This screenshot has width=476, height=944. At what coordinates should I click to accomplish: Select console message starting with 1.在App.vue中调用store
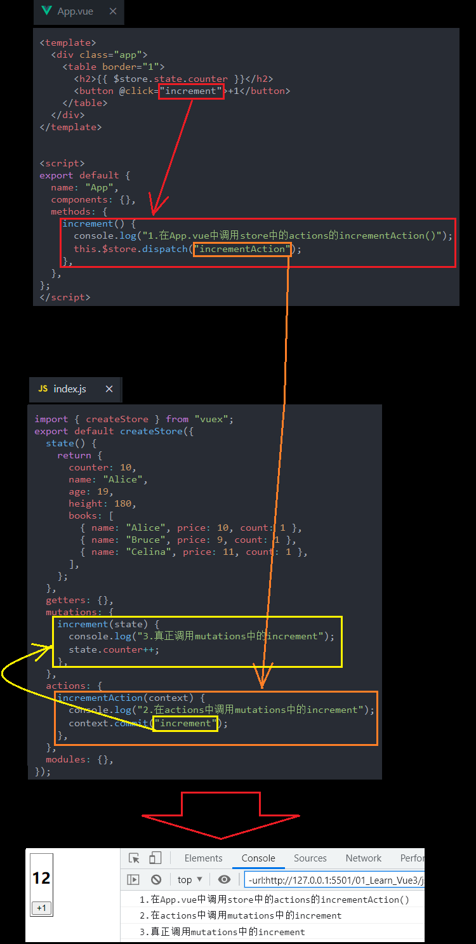(x=274, y=900)
